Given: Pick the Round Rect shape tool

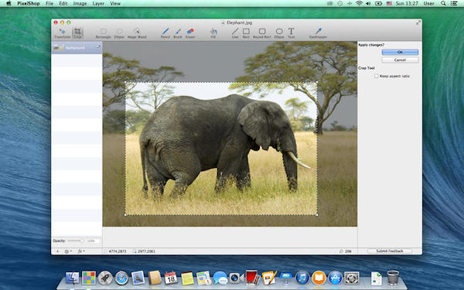Looking at the screenshot, I should 262,33.
